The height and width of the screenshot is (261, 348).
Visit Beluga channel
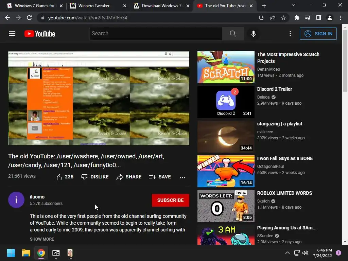pos(263,97)
